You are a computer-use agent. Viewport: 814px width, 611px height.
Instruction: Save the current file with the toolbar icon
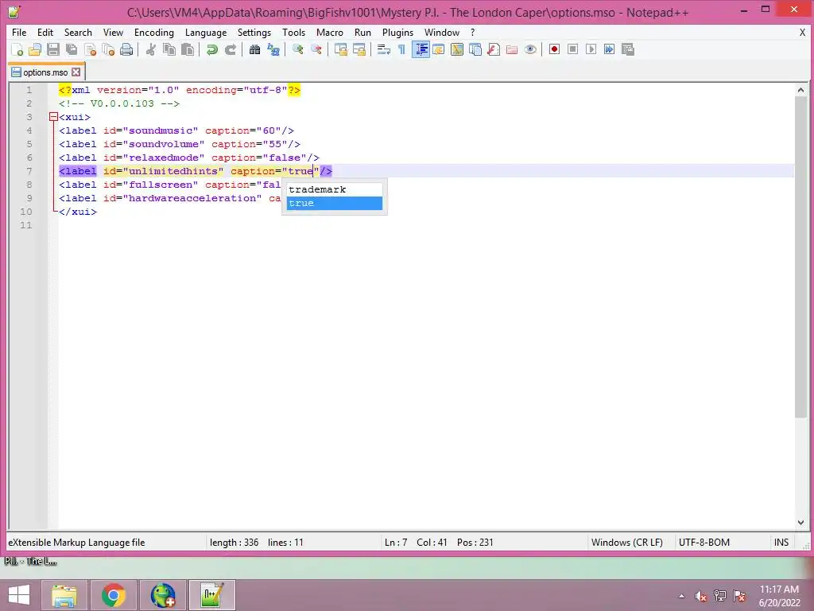(x=53, y=49)
